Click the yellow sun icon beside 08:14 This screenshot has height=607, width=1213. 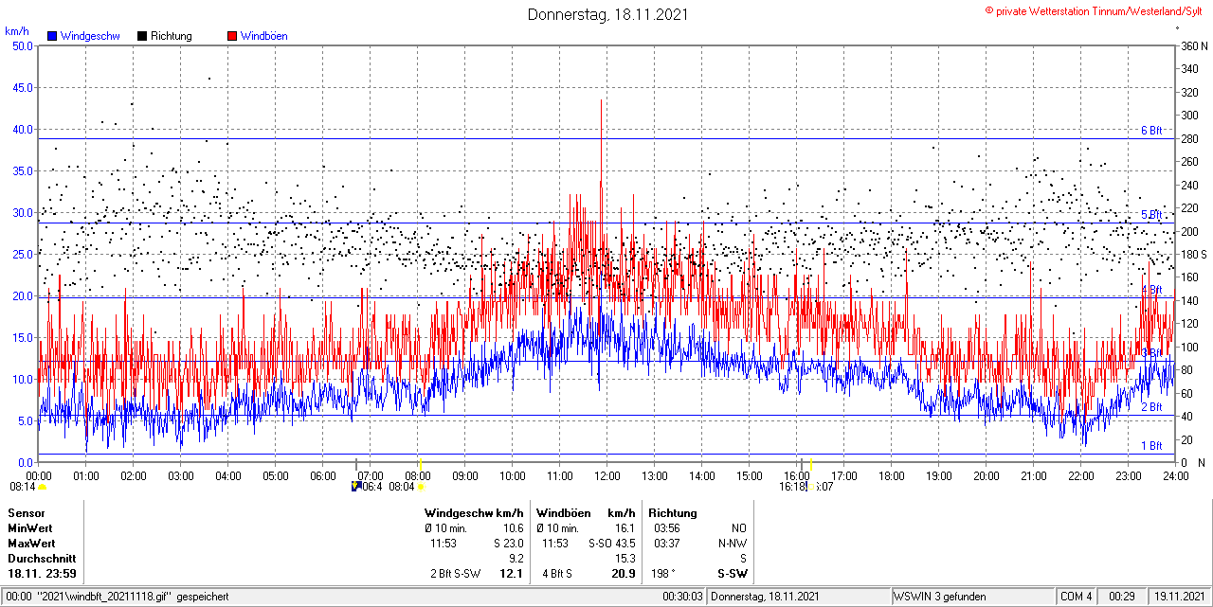tap(42, 487)
